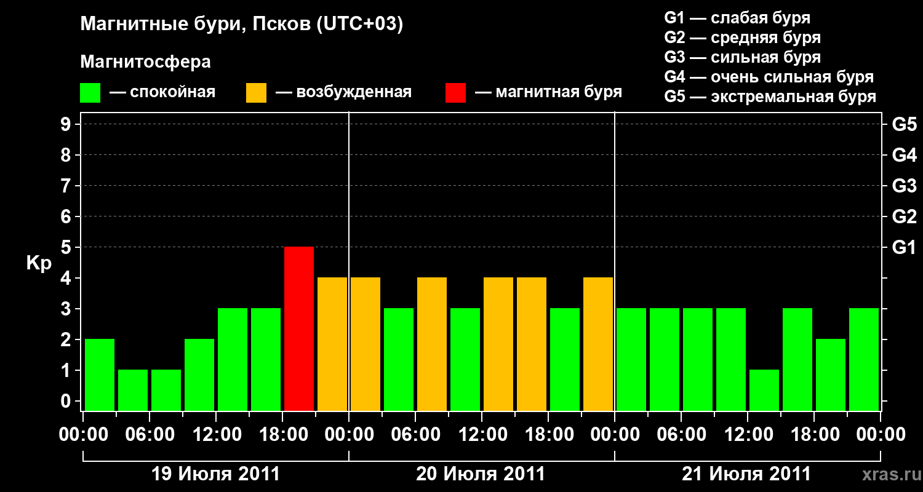Click the '20 Июля 2011' date label
Image resolution: width=923 pixels, height=492 pixels.
481,474
